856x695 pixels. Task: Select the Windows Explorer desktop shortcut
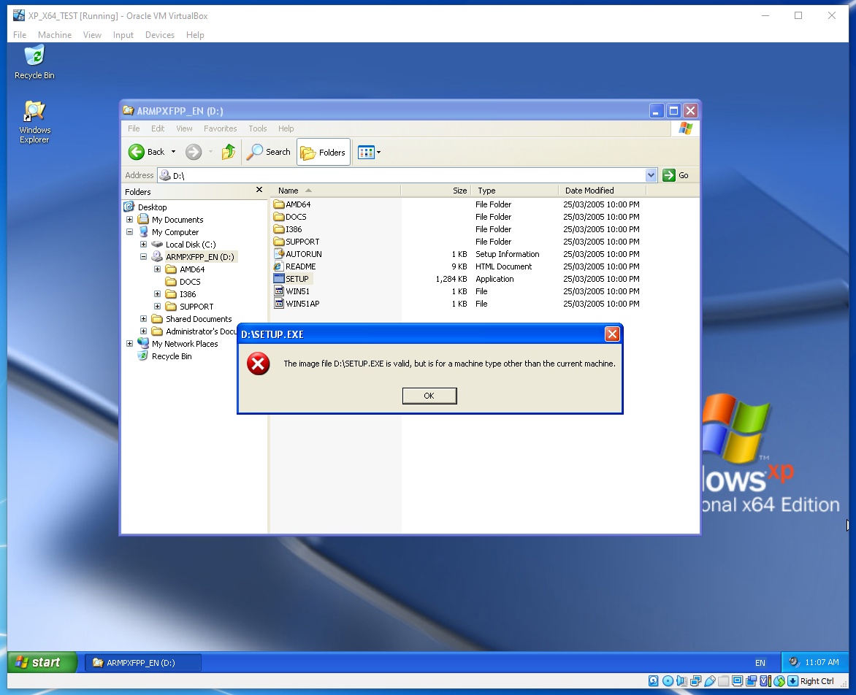tap(34, 122)
